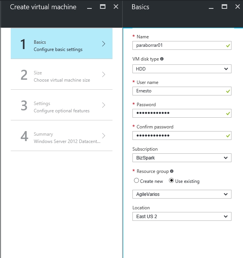Click the Resource group info icon

tap(172, 171)
